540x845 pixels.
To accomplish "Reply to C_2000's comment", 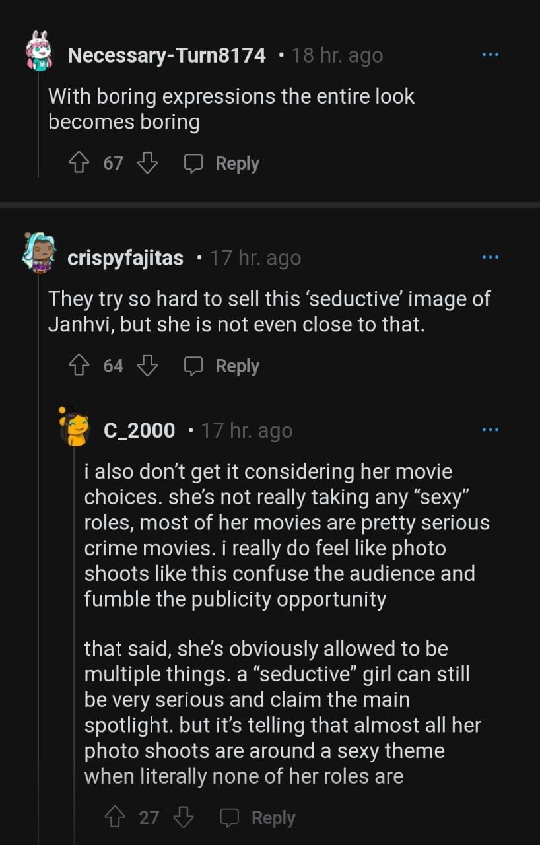I will click(x=257, y=818).
